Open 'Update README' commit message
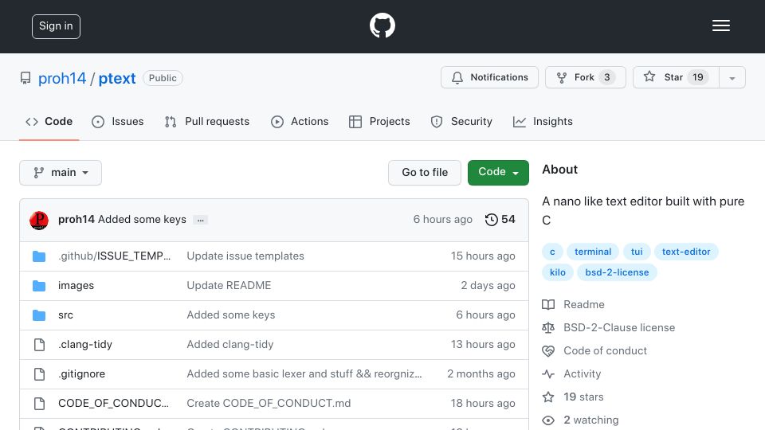 229,285
